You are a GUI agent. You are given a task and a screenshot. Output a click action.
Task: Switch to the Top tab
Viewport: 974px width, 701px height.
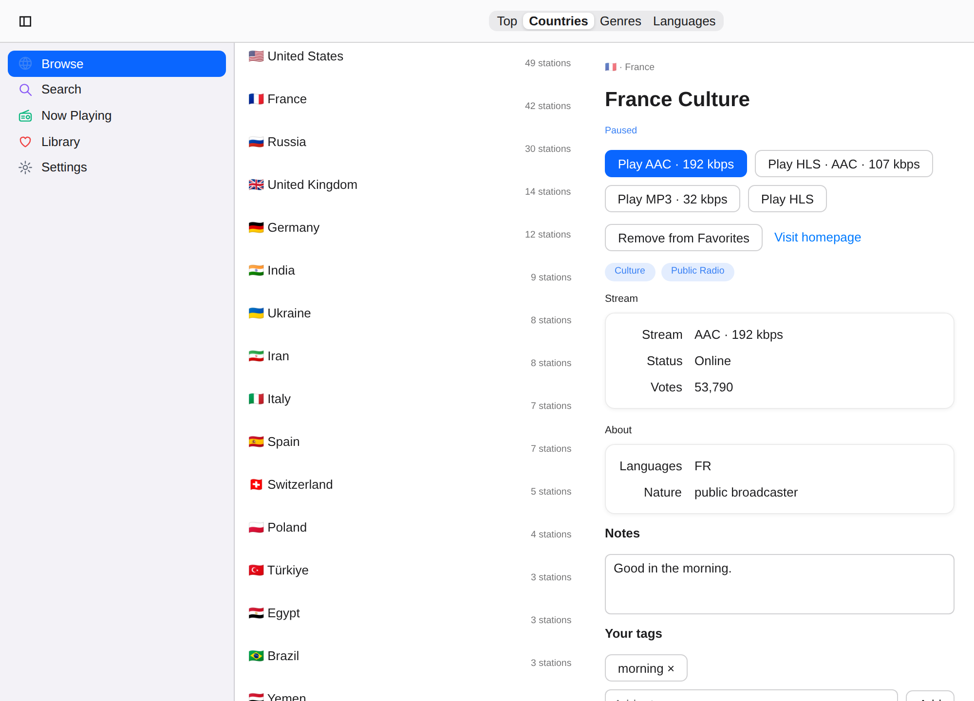click(x=507, y=21)
